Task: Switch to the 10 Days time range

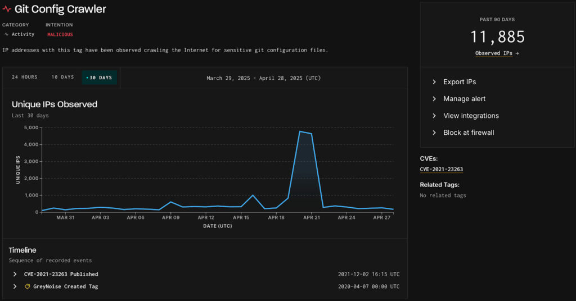Action: (62, 77)
